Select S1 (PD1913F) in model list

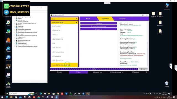(x=56, y=31)
